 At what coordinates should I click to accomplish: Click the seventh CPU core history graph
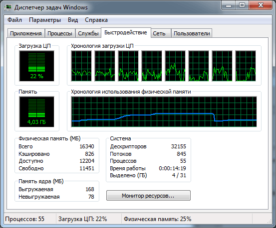pos(222,66)
